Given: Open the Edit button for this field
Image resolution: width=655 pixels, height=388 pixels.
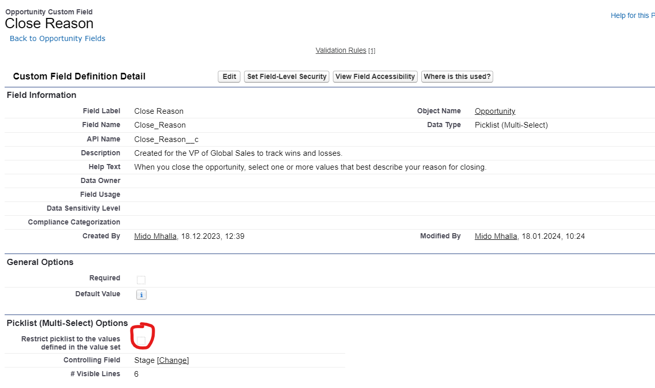Looking at the screenshot, I should point(229,76).
